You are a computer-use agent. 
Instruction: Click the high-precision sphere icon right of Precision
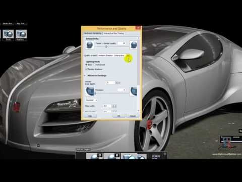coord(134,92)
